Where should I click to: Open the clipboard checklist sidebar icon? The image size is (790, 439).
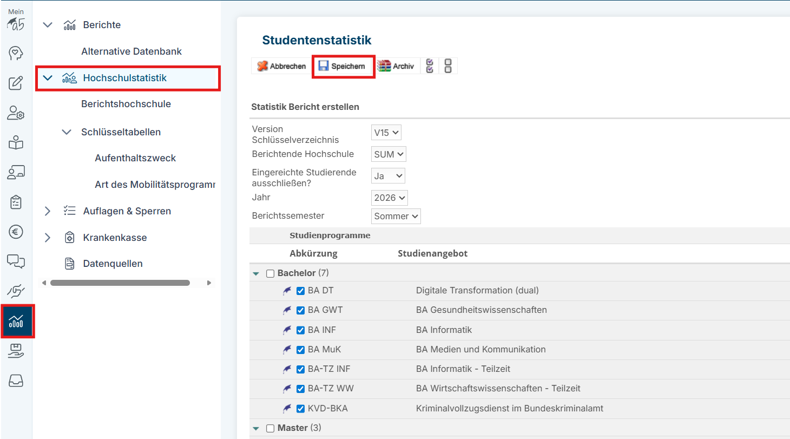click(x=16, y=202)
